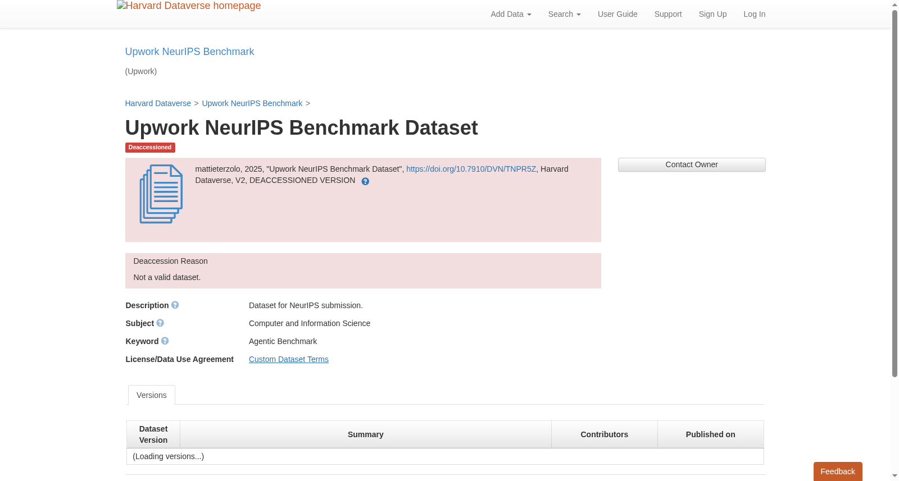Screen dimensions: 899x481
Task: Open the Feedback button
Action: (838, 471)
